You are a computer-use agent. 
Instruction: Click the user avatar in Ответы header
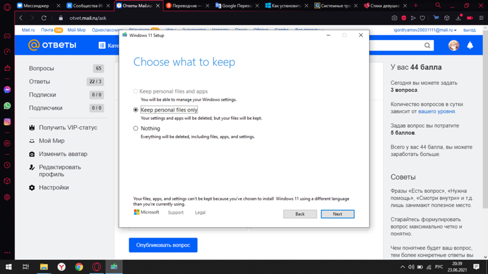(454, 45)
